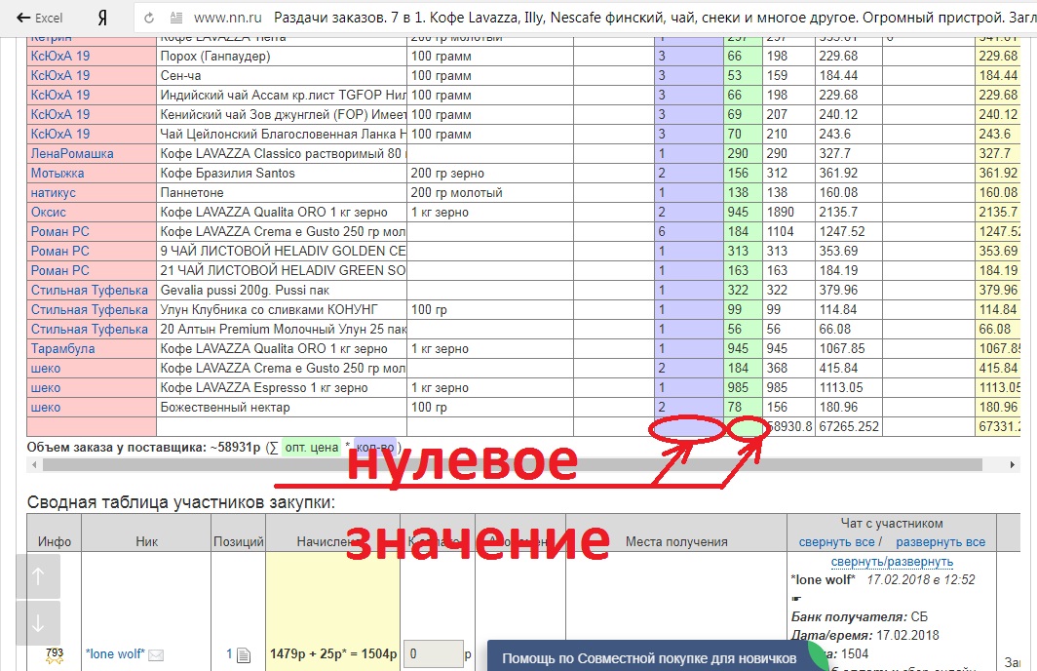The width and height of the screenshot is (1037, 671).
Task: Select "21 ЧАЙ ЛИСТОВОЙ HELADIV GREEN" cell
Action: pos(282,271)
